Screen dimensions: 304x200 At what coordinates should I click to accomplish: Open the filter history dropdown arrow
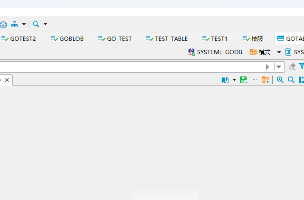click(279, 67)
